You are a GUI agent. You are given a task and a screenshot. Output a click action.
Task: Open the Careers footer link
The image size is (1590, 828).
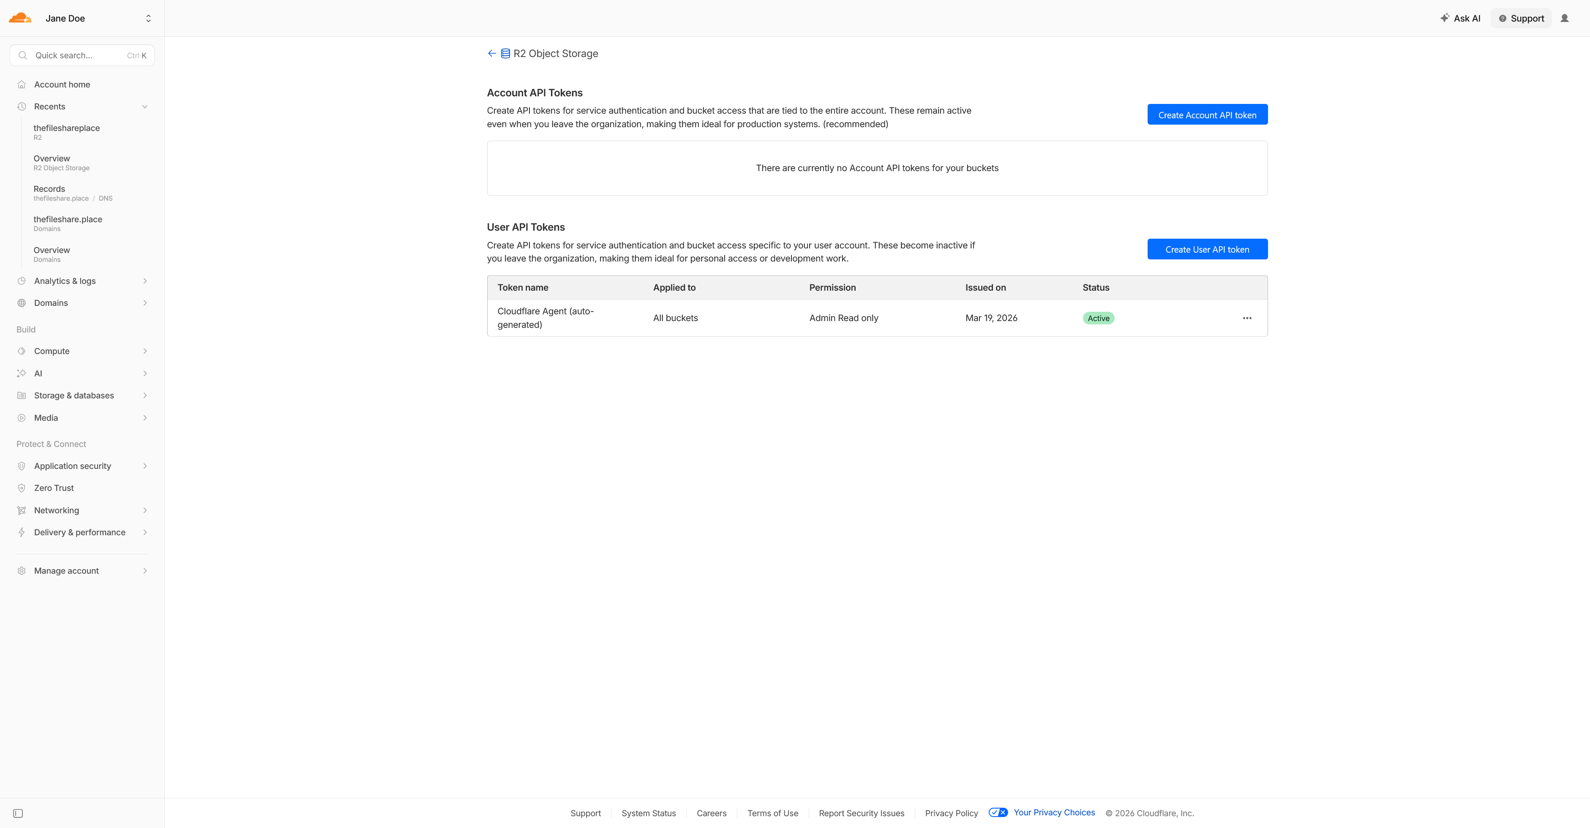tap(712, 813)
